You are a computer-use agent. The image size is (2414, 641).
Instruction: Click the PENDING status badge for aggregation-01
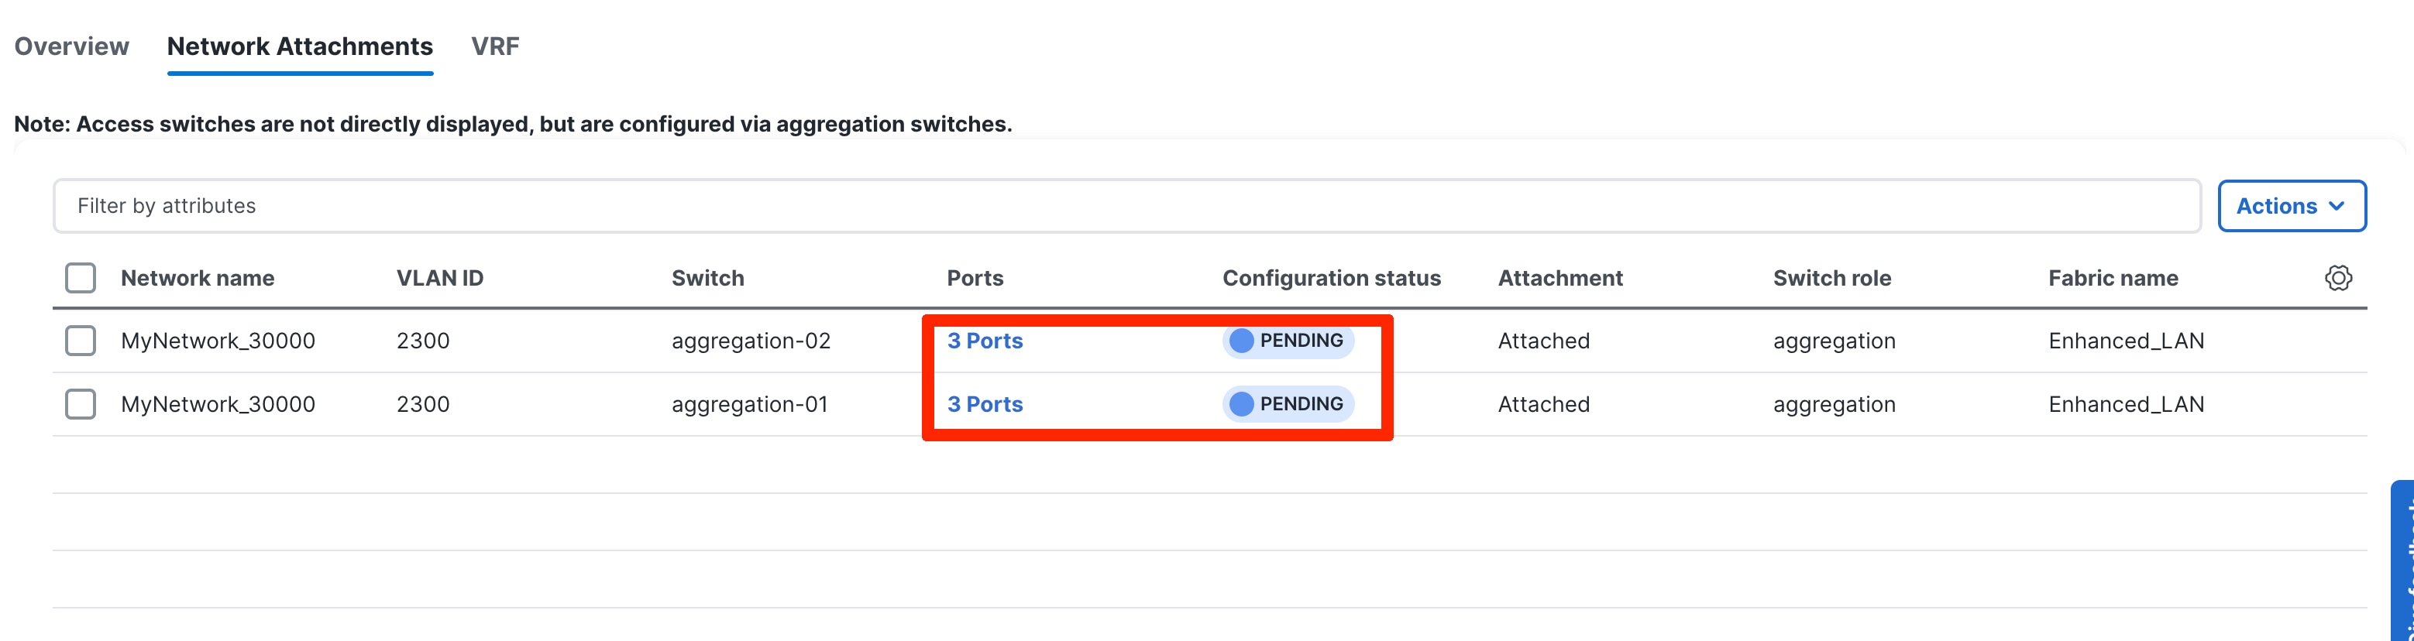tap(1288, 404)
